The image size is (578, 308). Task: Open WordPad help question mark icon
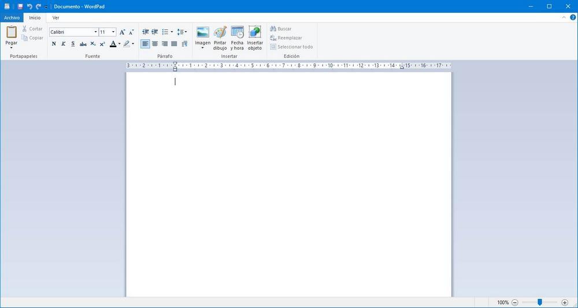click(x=573, y=17)
